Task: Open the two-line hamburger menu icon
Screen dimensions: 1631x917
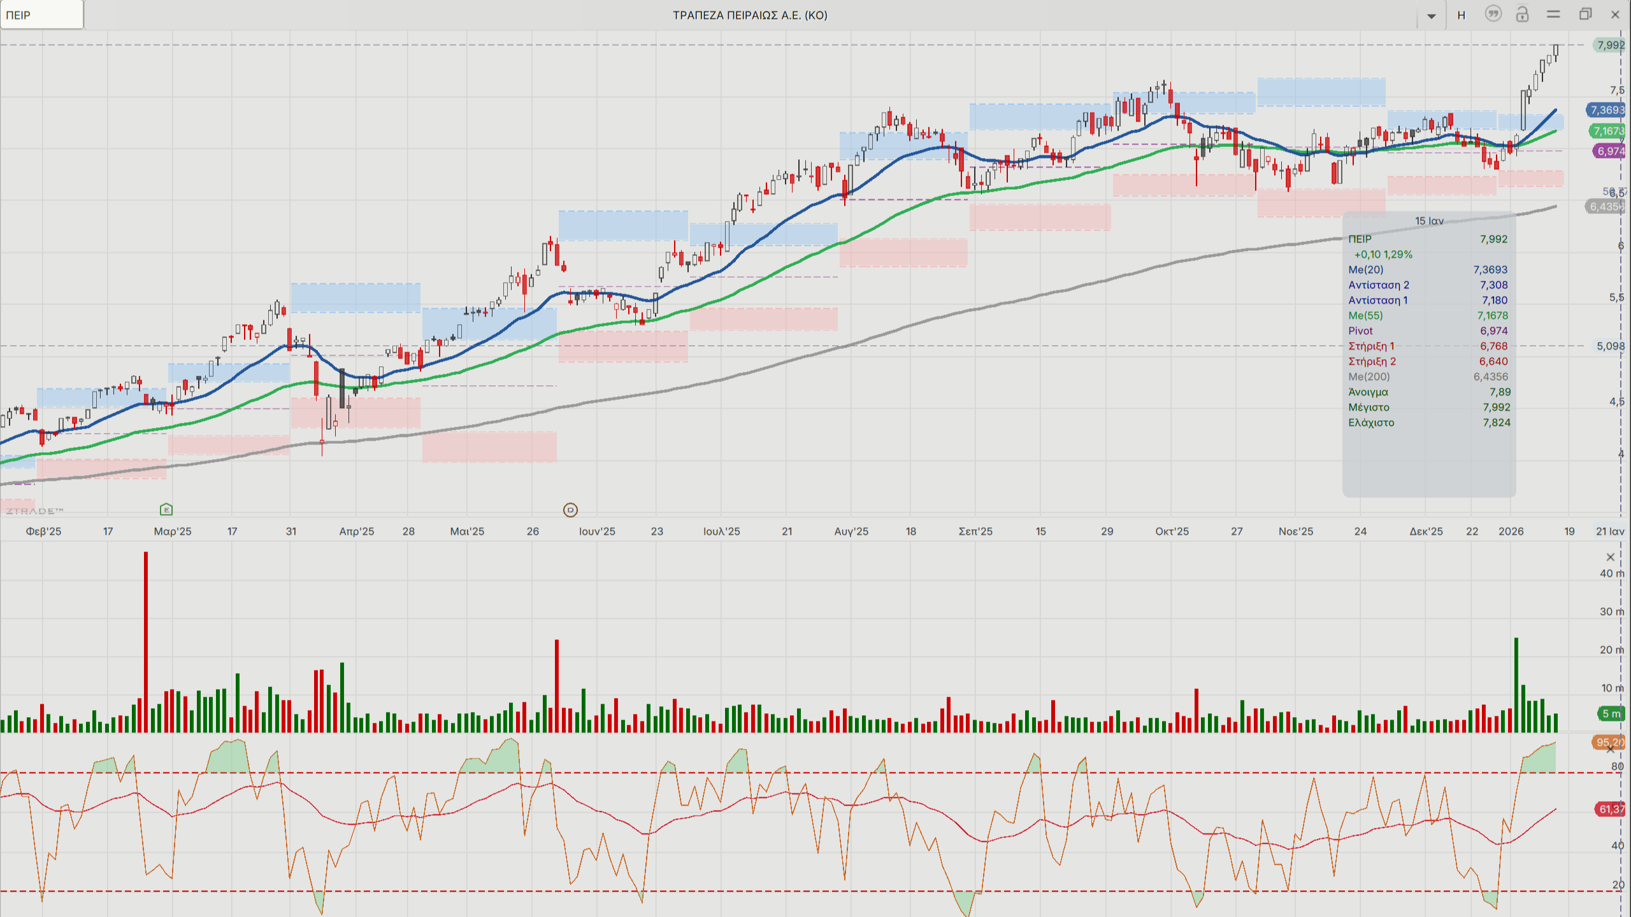Action: [1553, 14]
